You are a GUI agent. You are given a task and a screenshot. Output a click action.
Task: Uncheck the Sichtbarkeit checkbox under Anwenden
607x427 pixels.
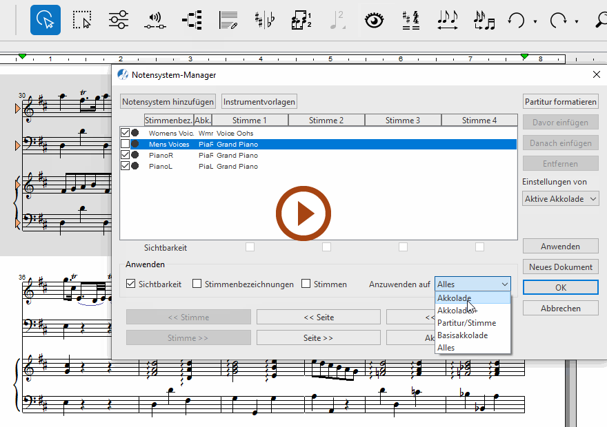(x=131, y=284)
